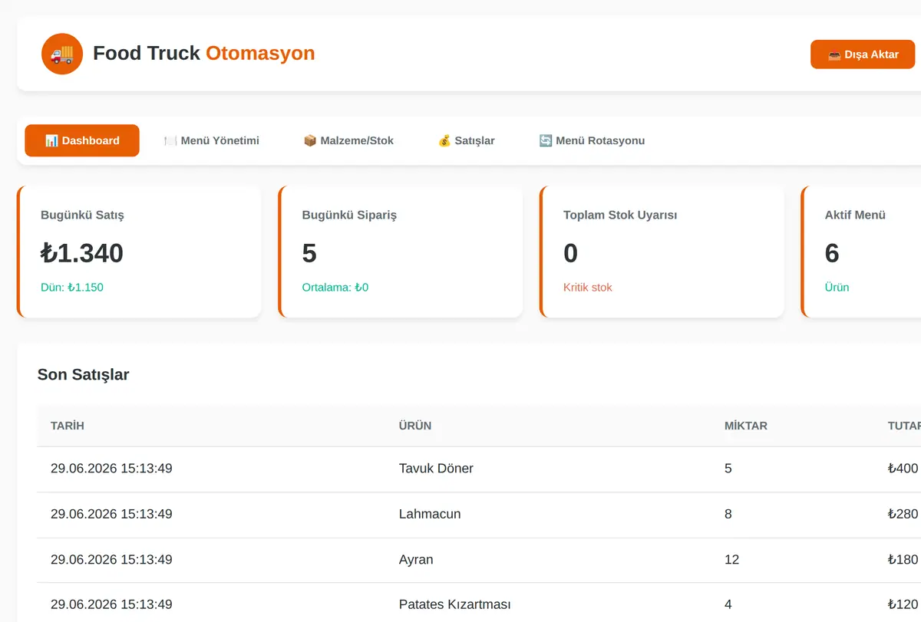
Task: Click the date in the Lahmacun row
Action: 111,514
